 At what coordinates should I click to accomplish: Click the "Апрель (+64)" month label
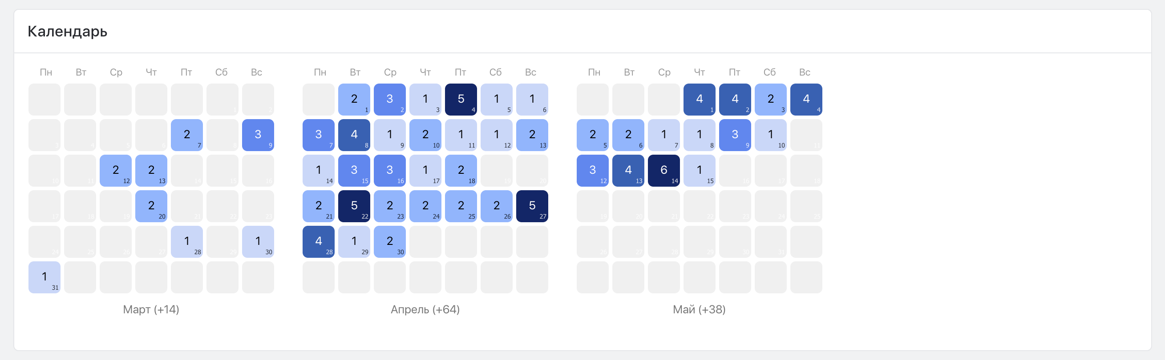[425, 309]
